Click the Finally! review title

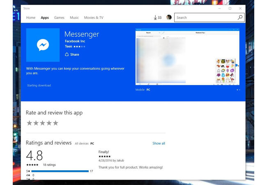[104, 152]
